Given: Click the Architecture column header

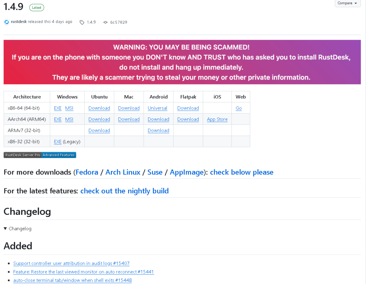Looking at the screenshot, I should [27, 97].
